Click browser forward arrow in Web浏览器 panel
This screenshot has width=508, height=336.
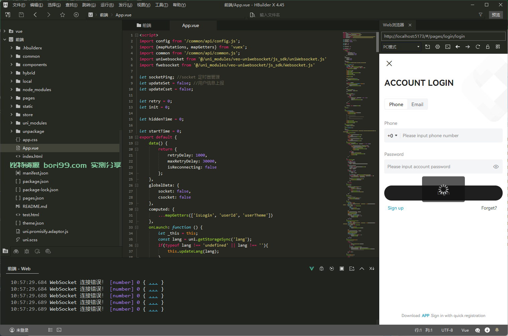click(x=468, y=47)
